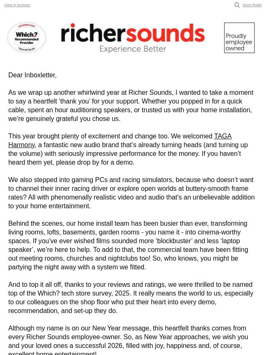
Task: Click the word 'Harmony' in the link
Action: 22,145
